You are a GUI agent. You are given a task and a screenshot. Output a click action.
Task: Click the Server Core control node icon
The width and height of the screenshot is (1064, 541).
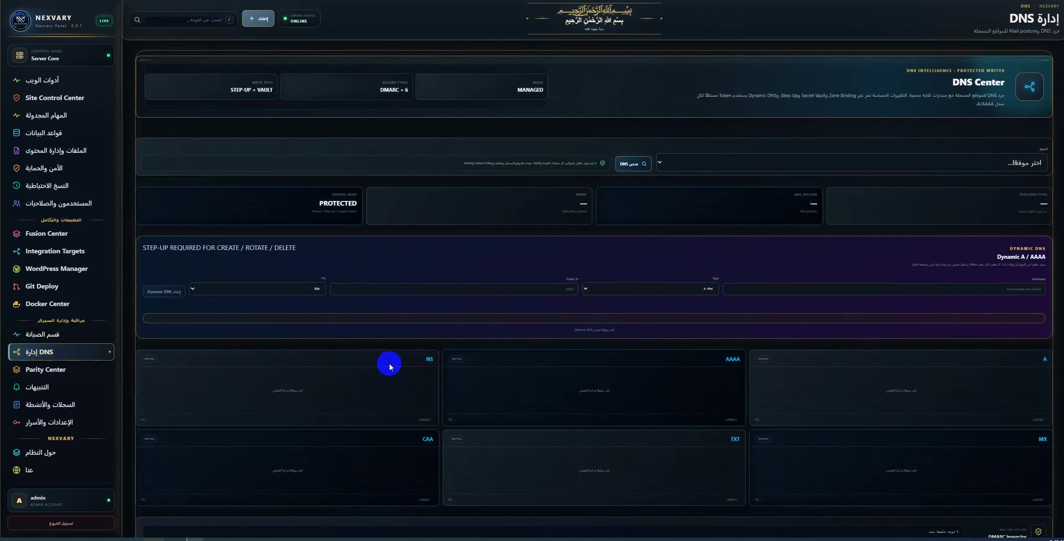[x=19, y=55]
